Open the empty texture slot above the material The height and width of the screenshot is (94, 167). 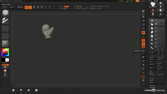[5, 36]
